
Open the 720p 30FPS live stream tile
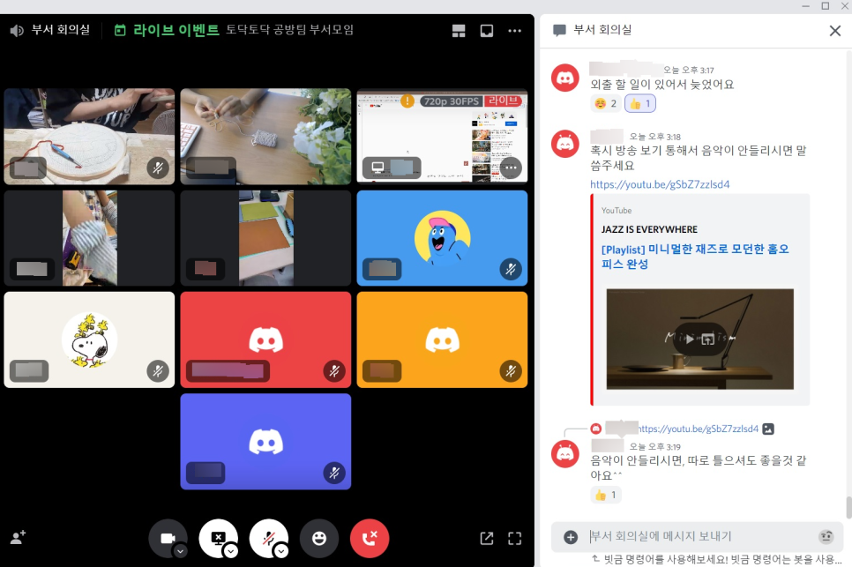pyautogui.click(x=442, y=137)
